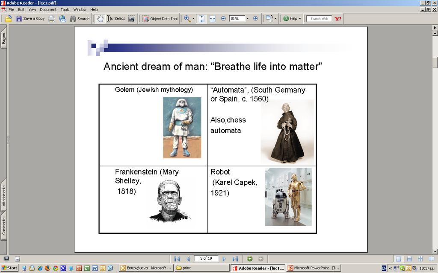Open the Help menu in menu bar
The image size is (438, 273).
tap(94, 9)
